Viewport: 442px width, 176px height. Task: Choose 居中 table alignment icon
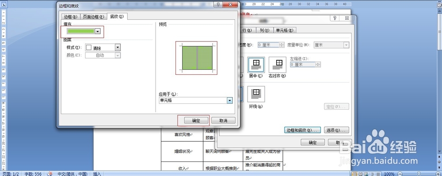tap(256, 65)
